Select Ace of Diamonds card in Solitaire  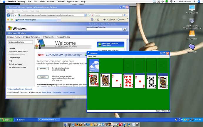point(117,81)
